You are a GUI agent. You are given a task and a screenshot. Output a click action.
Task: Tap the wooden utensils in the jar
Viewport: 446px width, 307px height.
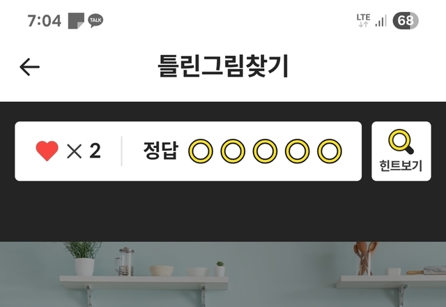(x=365, y=258)
